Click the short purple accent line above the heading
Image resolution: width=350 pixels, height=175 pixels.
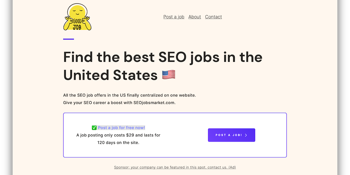tap(68, 39)
